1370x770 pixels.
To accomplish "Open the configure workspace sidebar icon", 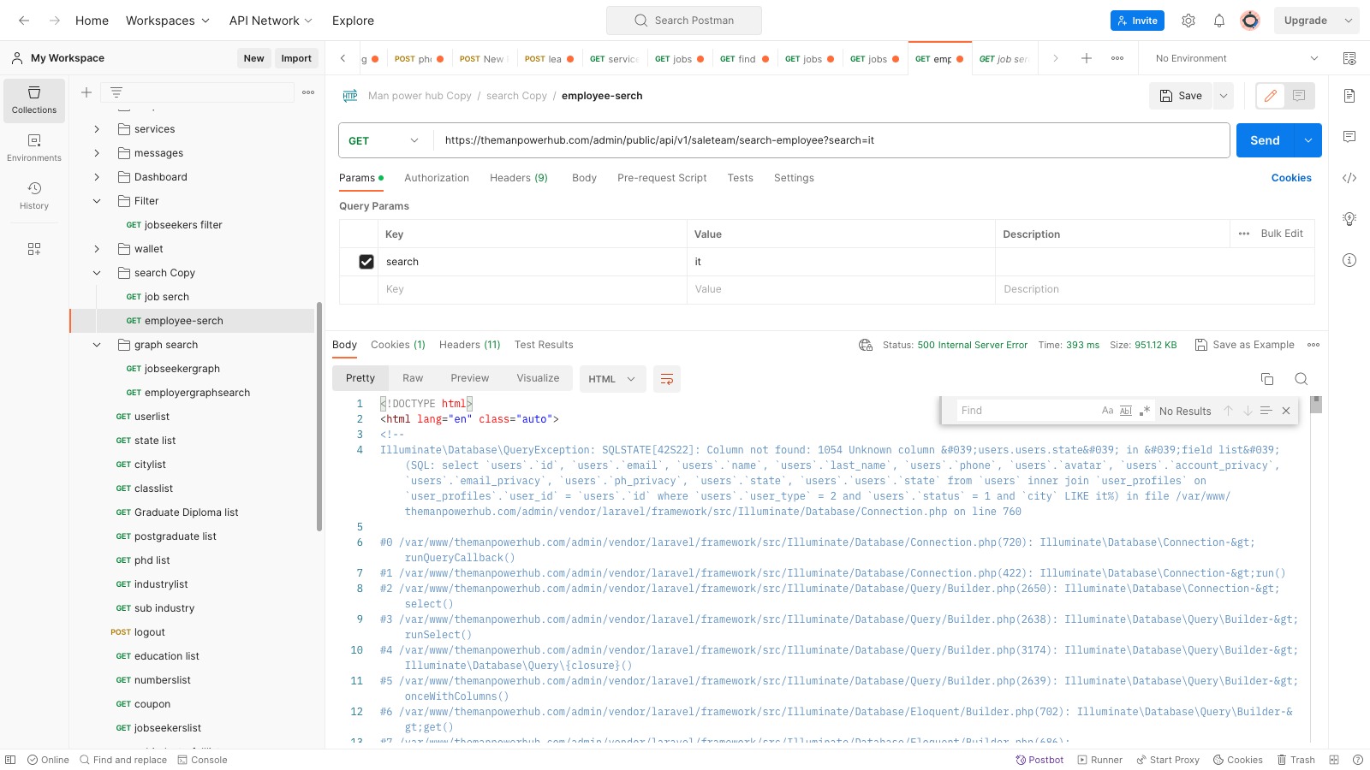I will click(34, 249).
